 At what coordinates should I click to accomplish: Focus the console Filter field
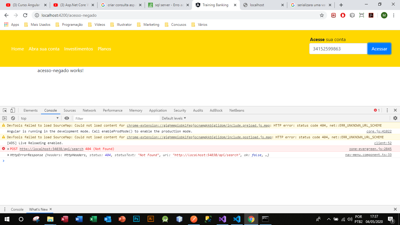[117, 118]
